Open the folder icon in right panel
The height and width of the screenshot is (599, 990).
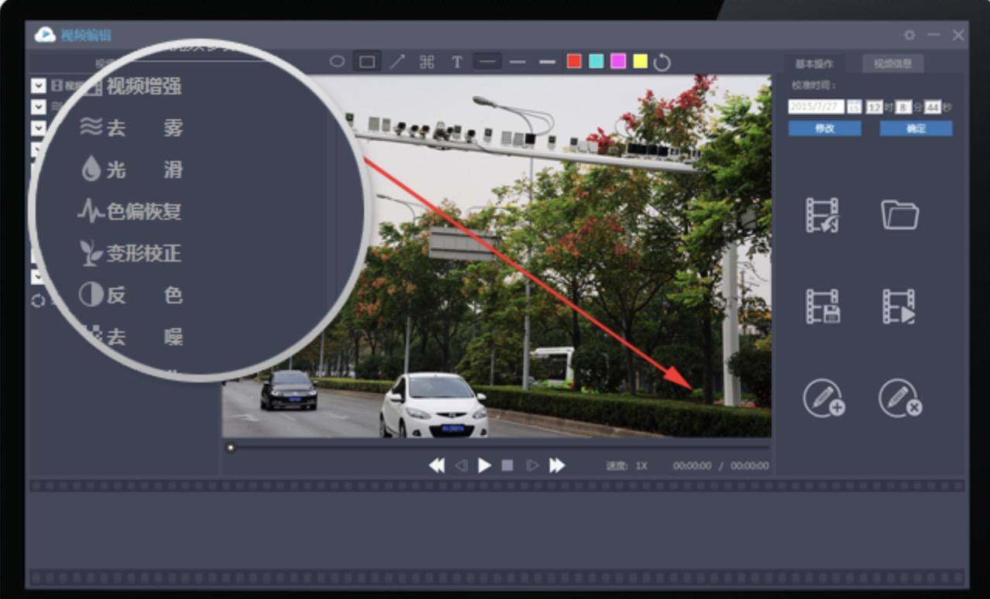(x=899, y=215)
